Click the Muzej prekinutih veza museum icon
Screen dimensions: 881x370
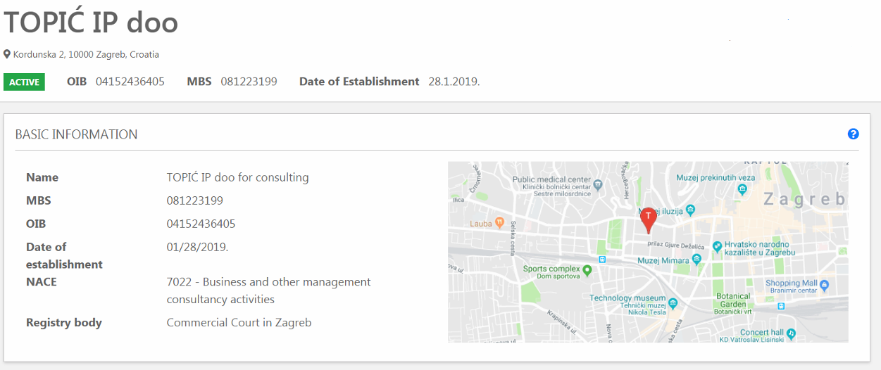click(x=742, y=189)
